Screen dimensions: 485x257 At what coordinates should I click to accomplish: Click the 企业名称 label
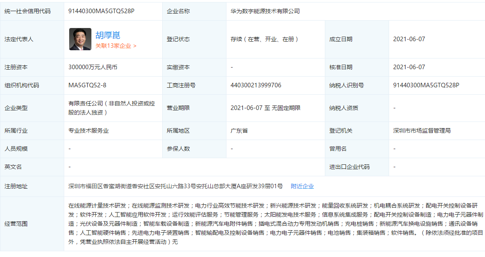click(x=178, y=11)
